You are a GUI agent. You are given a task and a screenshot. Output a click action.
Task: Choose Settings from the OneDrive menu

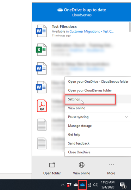[x=98, y=99]
